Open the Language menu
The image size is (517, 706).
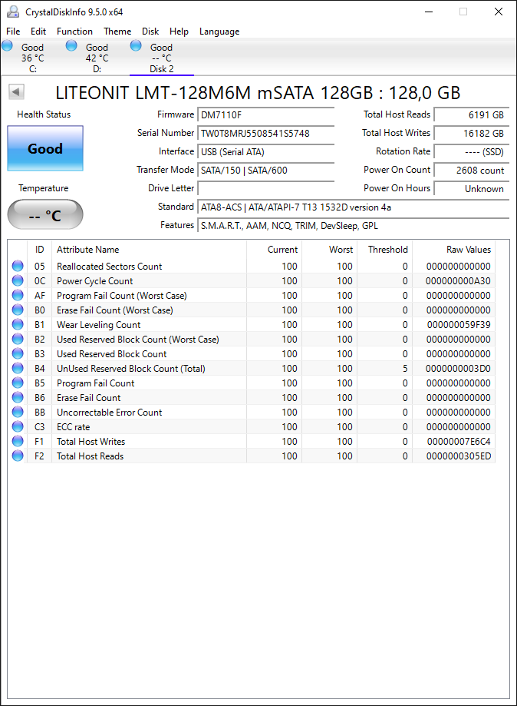219,31
